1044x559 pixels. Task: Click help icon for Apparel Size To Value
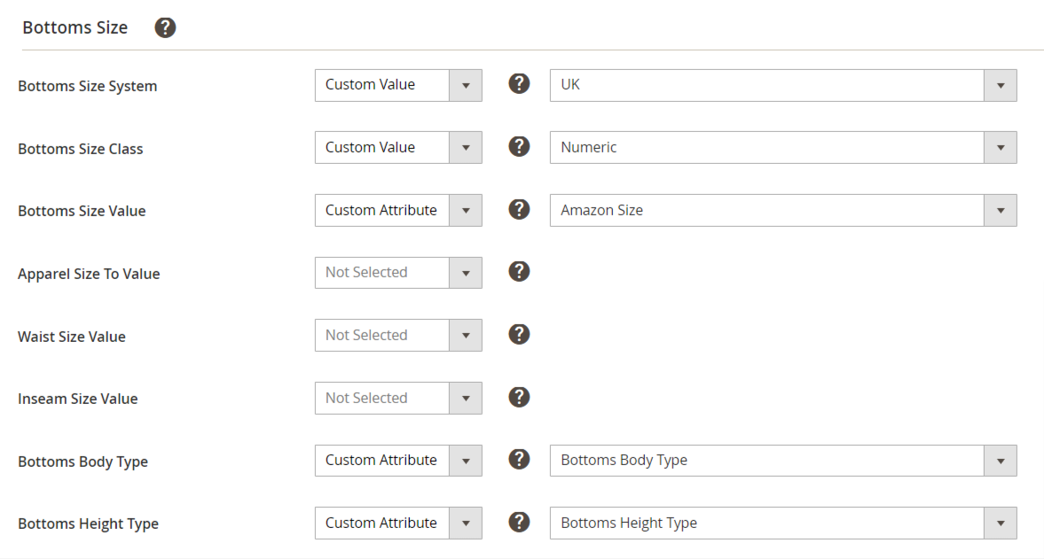520,272
